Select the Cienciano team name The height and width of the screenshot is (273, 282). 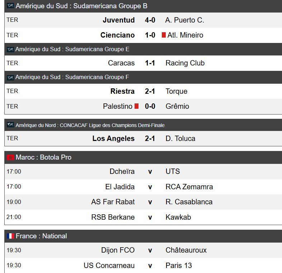[117, 35]
